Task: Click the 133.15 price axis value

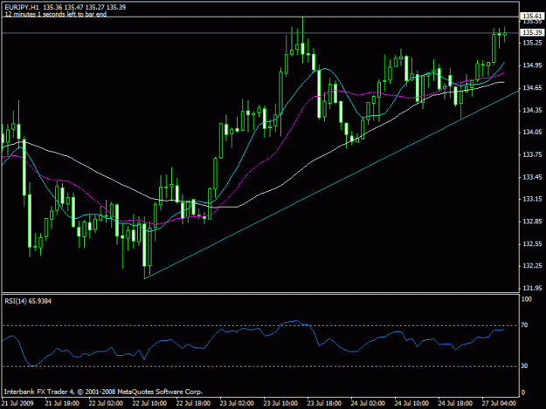Action: (532, 200)
